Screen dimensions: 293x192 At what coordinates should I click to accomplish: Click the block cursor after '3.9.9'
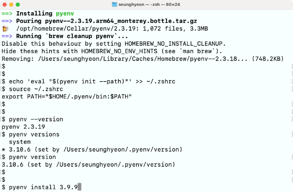80,187
